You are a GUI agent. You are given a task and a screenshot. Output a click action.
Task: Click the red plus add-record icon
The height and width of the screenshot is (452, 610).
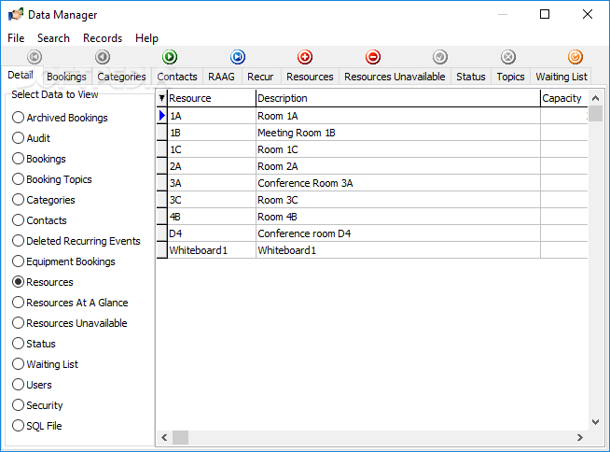pos(305,57)
